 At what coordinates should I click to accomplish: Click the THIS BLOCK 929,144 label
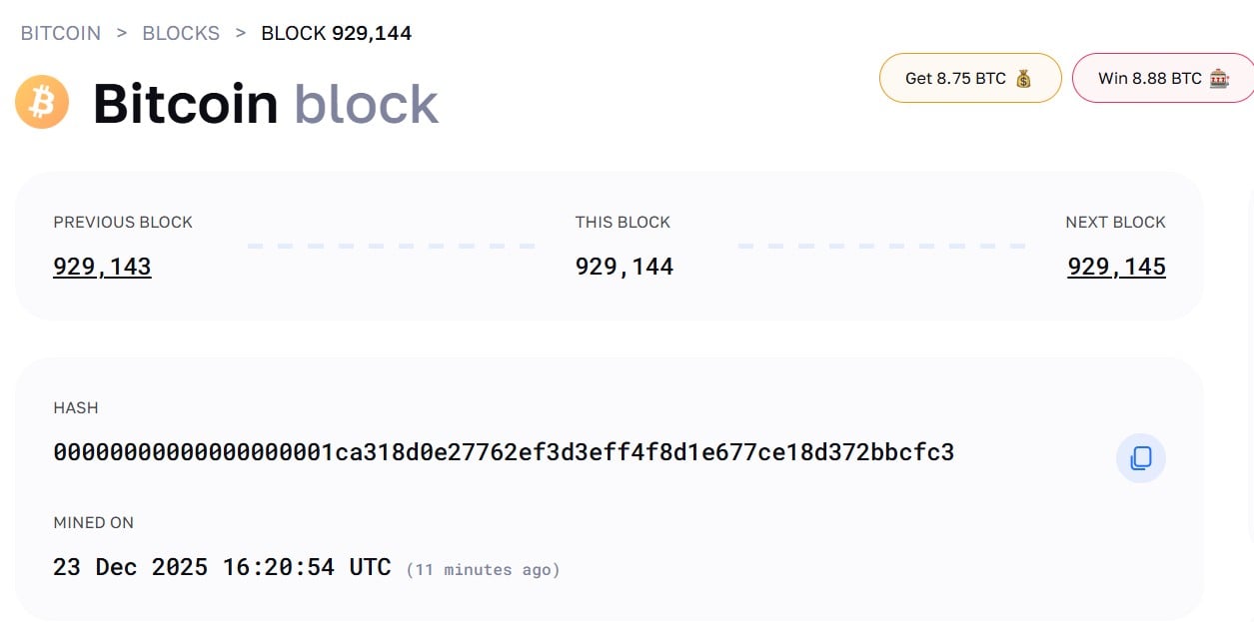624,266
